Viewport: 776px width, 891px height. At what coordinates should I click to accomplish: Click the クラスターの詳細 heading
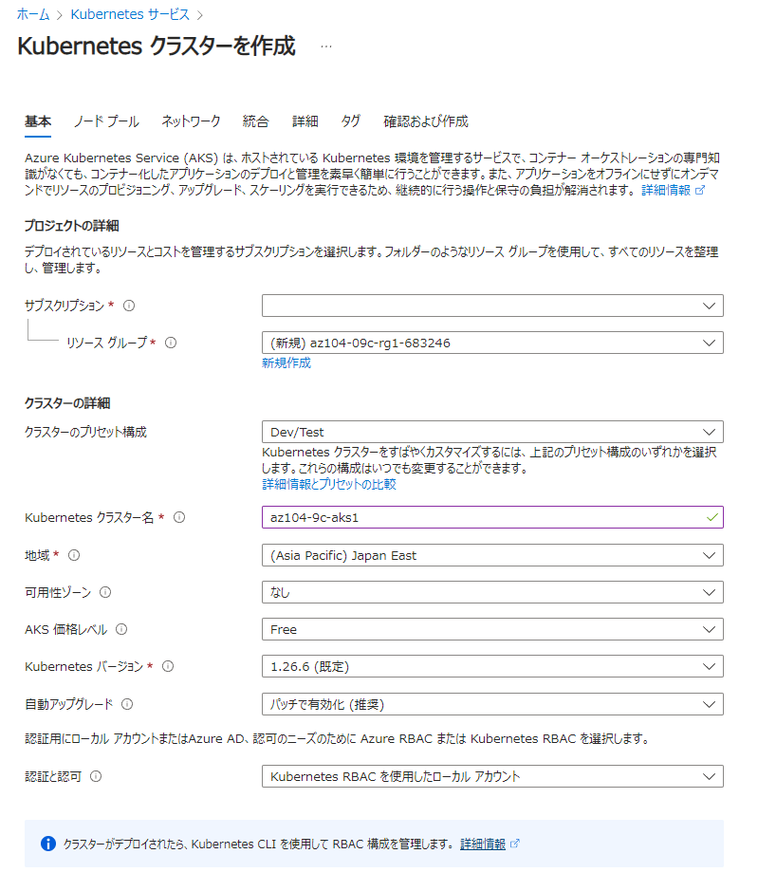[x=67, y=403]
